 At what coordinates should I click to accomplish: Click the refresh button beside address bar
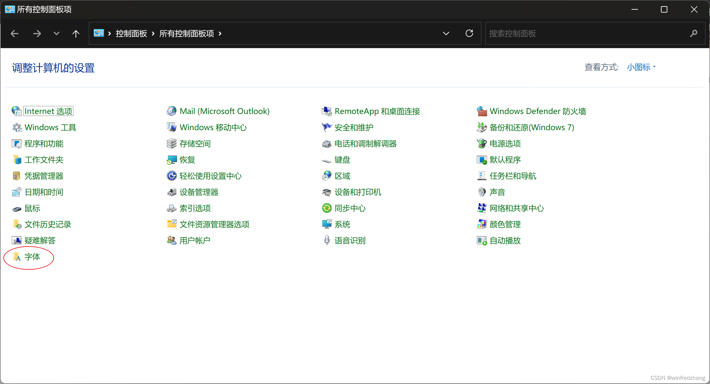pyautogui.click(x=469, y=33)
